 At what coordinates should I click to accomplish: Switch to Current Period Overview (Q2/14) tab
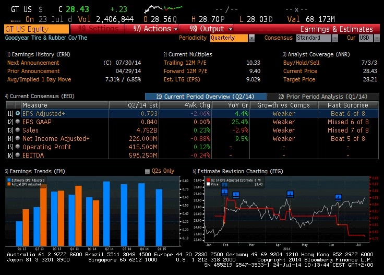[206, 97]
